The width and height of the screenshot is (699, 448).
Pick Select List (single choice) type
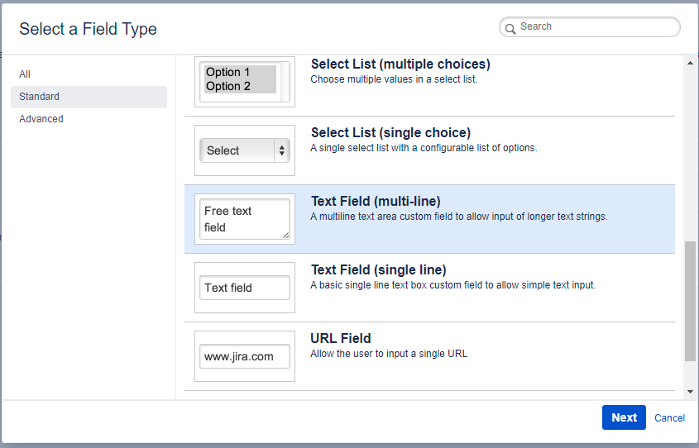coord(390,133)
